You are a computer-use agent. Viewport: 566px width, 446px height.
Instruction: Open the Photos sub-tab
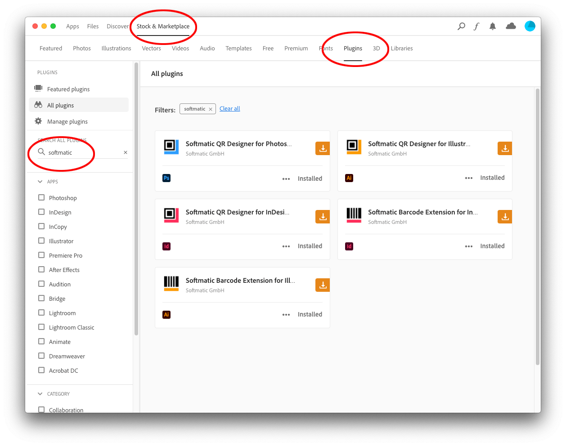pos(82,48)
